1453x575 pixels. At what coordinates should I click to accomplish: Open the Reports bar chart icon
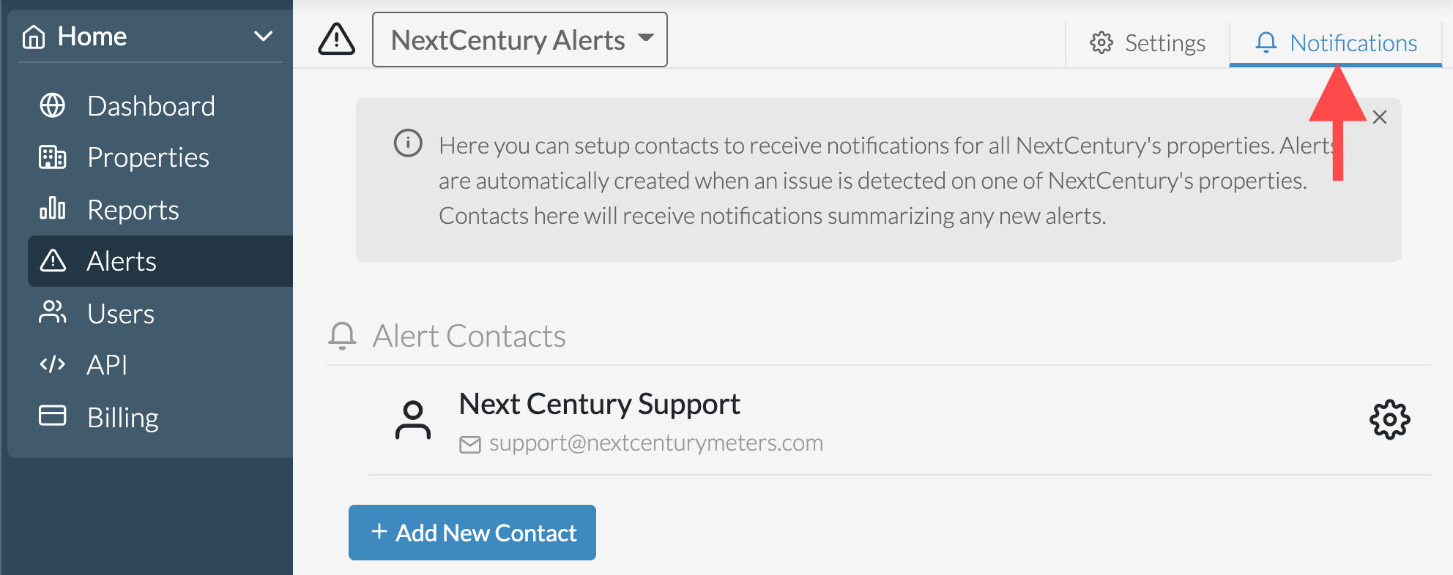52,208
